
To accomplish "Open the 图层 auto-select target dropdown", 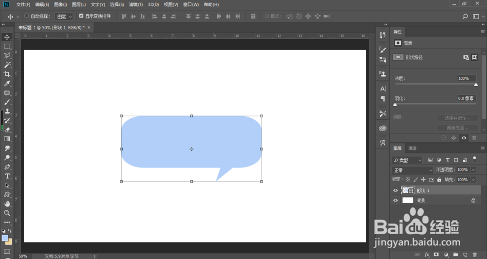I will [x=64, y=17].
